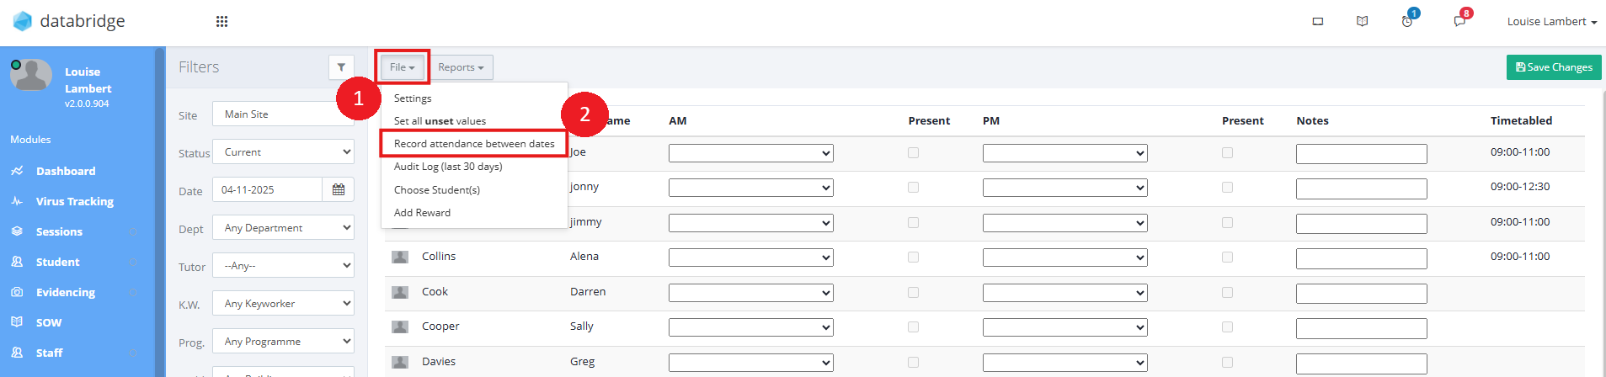Image resolution: width=1606 pixels, height=377 pixels.
Task: Click the Notes field for Greg Davies
Action: coord(1361,363)
